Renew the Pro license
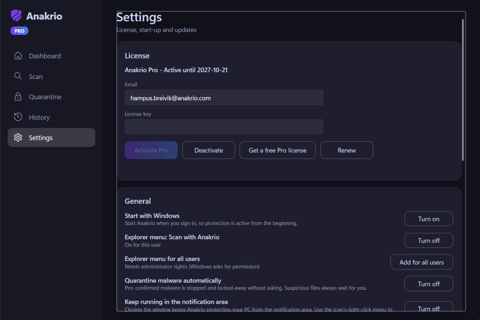 pyautogui.click(x=347, y=150)
